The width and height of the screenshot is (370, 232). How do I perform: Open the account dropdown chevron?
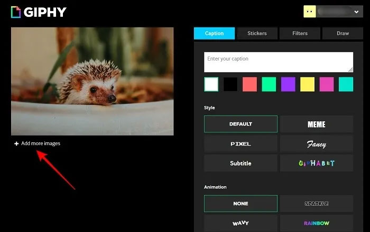tap(356, 12)
